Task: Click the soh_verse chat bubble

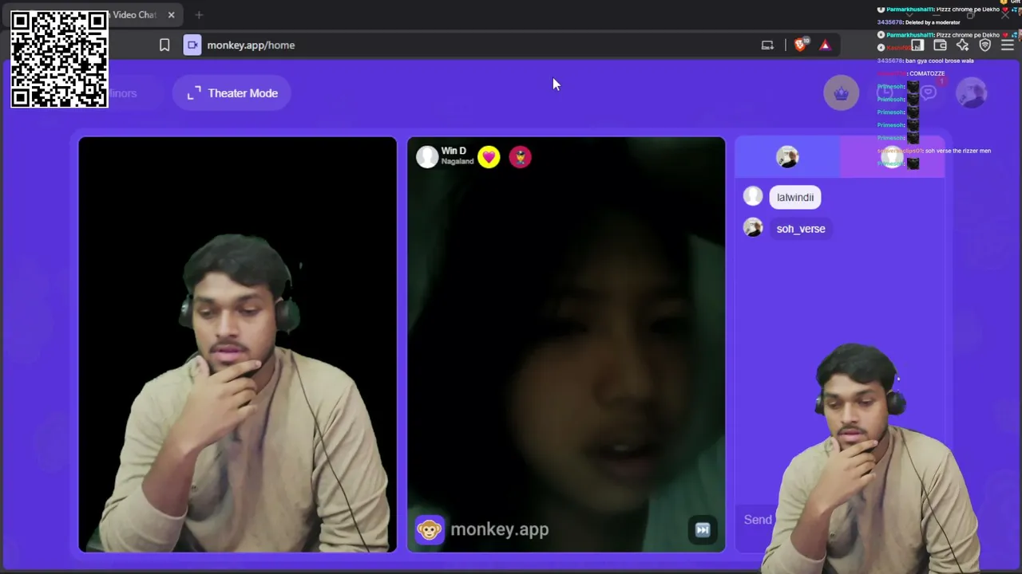Action: click(x=801, y=229)
